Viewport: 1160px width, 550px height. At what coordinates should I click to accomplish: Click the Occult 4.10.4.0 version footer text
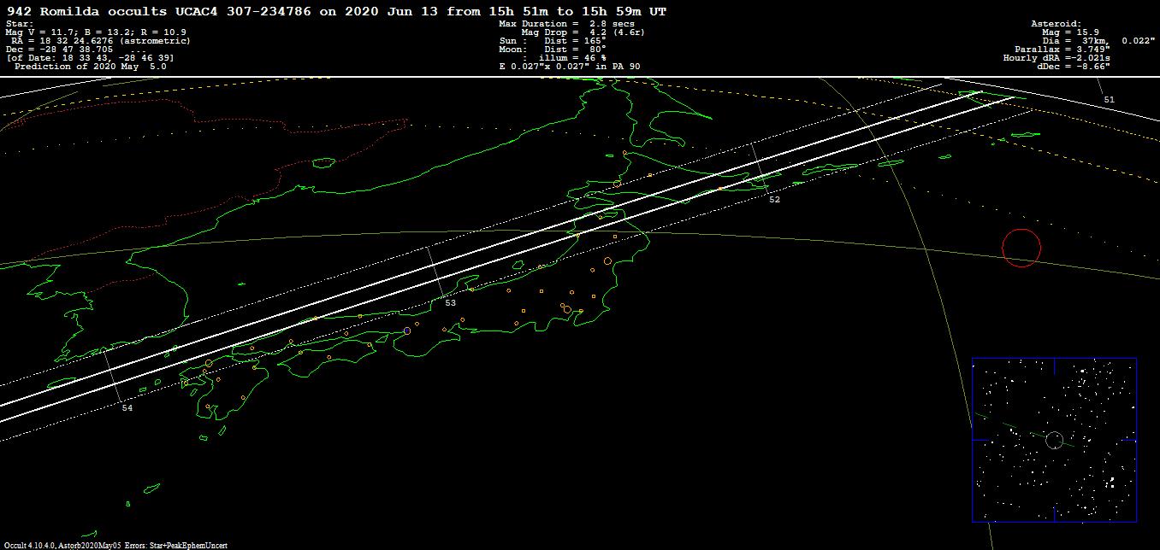click(x=115, y=545)
